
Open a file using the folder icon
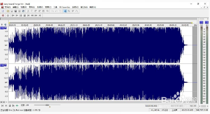[x=8, y=11]
